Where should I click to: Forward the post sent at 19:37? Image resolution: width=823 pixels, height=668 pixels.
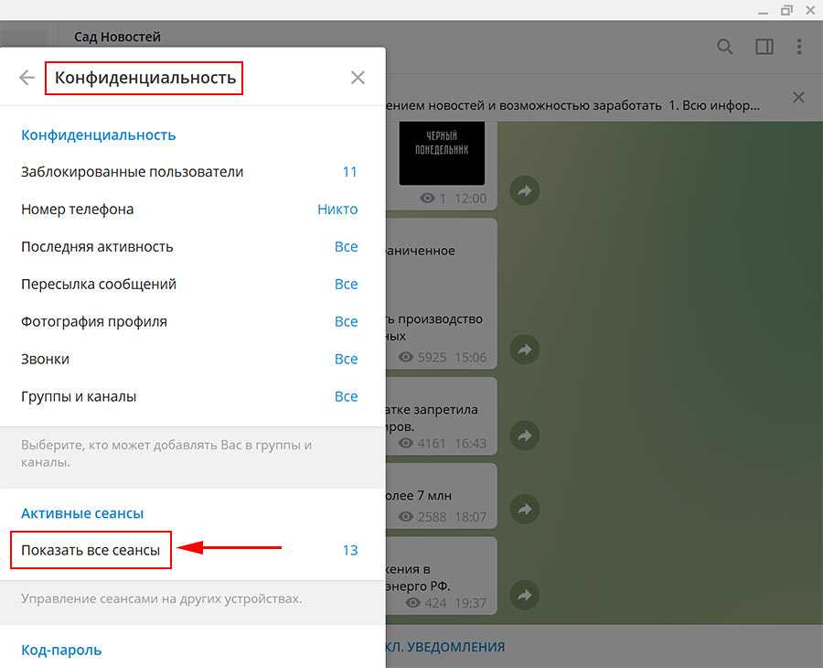(x=525, y=595)
